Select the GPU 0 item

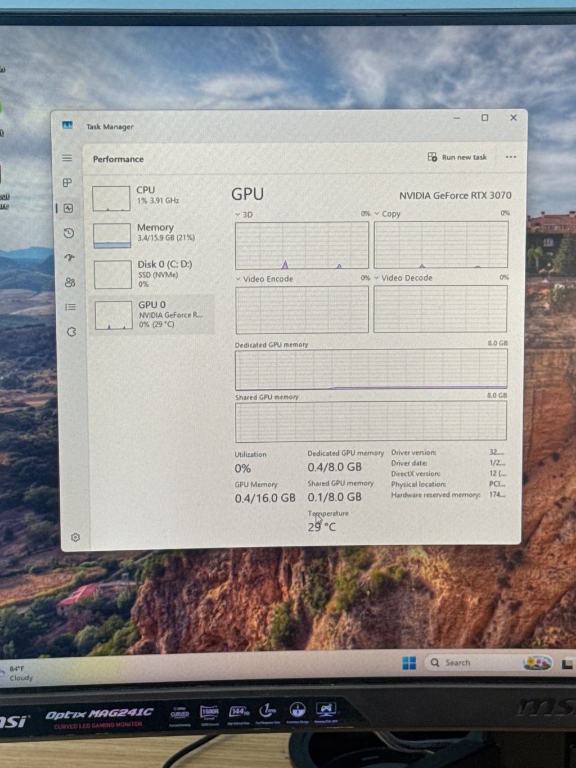(153, 315)
